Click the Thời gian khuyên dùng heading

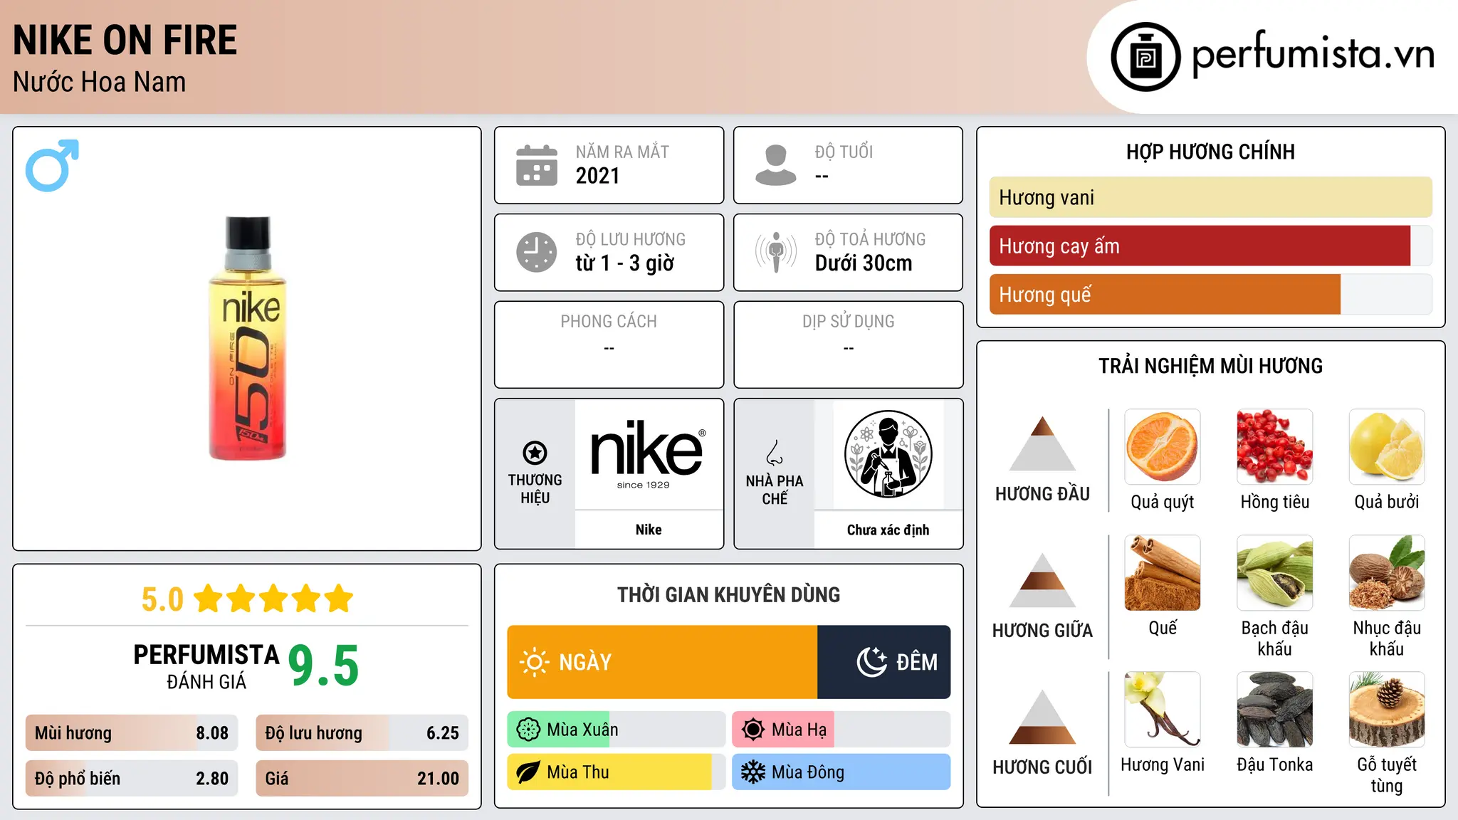729,594
